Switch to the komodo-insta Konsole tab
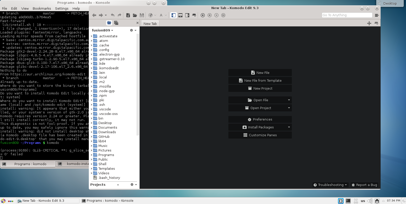Viewport: 406px width, 204px height. point(73,164)
